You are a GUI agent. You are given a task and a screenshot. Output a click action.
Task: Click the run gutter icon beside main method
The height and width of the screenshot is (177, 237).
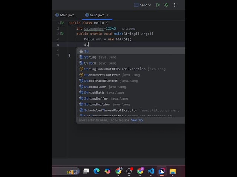click(62, 34)
